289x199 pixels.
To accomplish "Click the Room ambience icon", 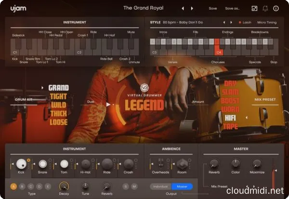I will pos(182,164).
